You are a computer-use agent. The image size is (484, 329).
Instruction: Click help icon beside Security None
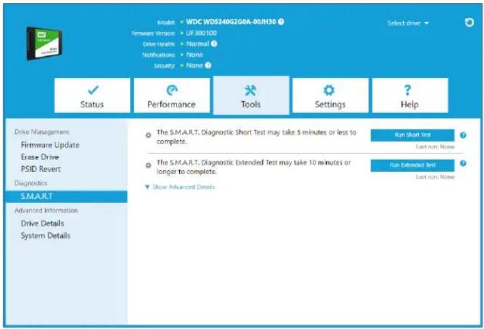click(x=208, y=65)
